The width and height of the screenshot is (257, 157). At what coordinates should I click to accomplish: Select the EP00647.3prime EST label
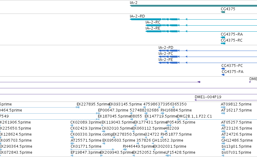coord(113,110)
